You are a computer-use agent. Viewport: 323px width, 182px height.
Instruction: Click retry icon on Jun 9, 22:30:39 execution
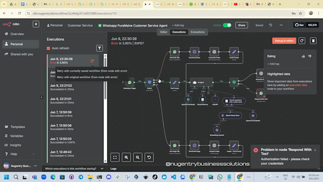[92, 61]
